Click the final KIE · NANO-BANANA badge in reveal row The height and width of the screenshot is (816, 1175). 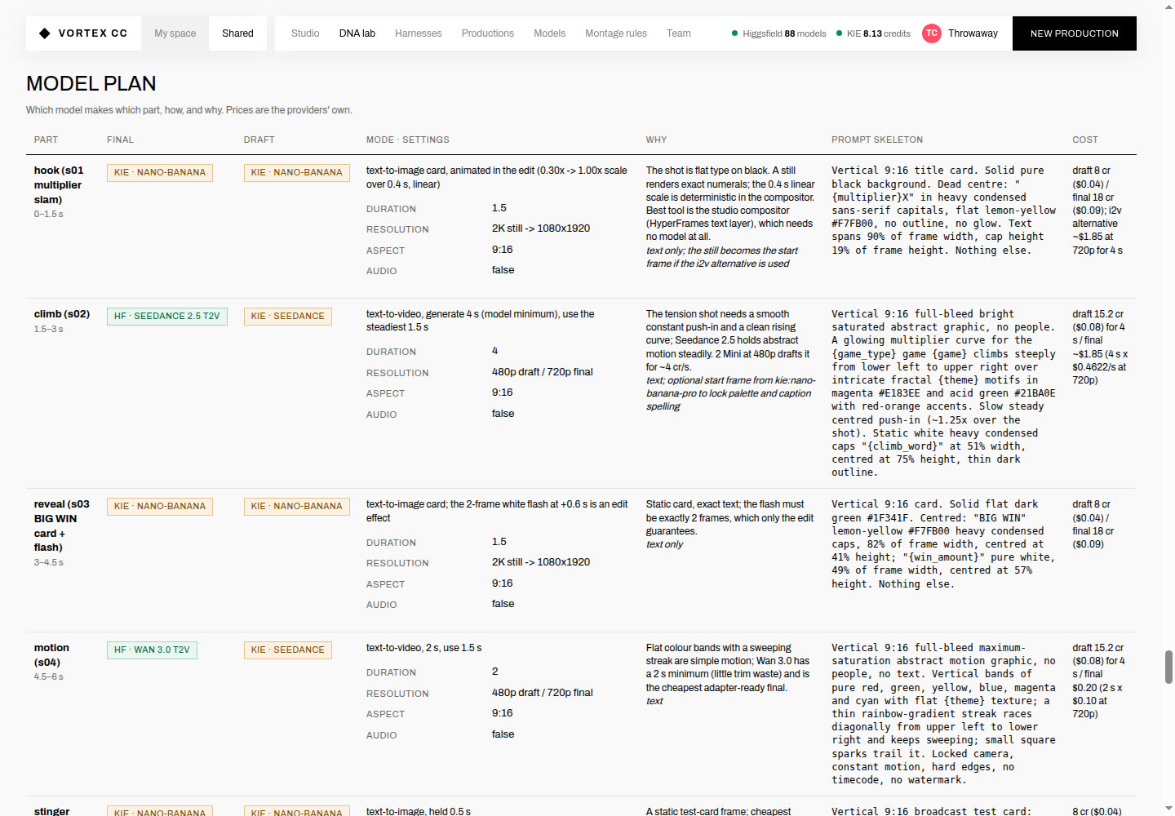[x=160, y=507]
